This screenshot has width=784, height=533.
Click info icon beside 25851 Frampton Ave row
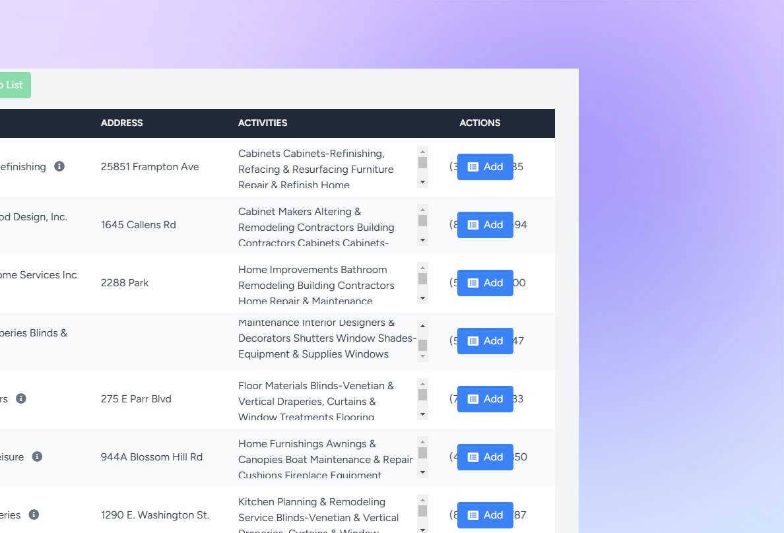click(59, 167)
